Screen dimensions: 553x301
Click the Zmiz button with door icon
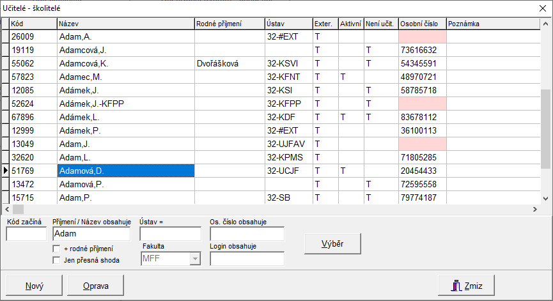(x=466, y=286)
